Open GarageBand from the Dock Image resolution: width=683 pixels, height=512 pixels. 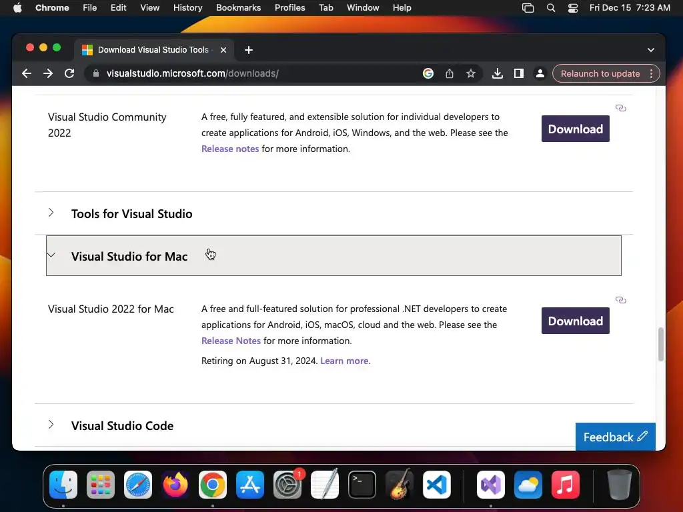(x=400, y=485)
